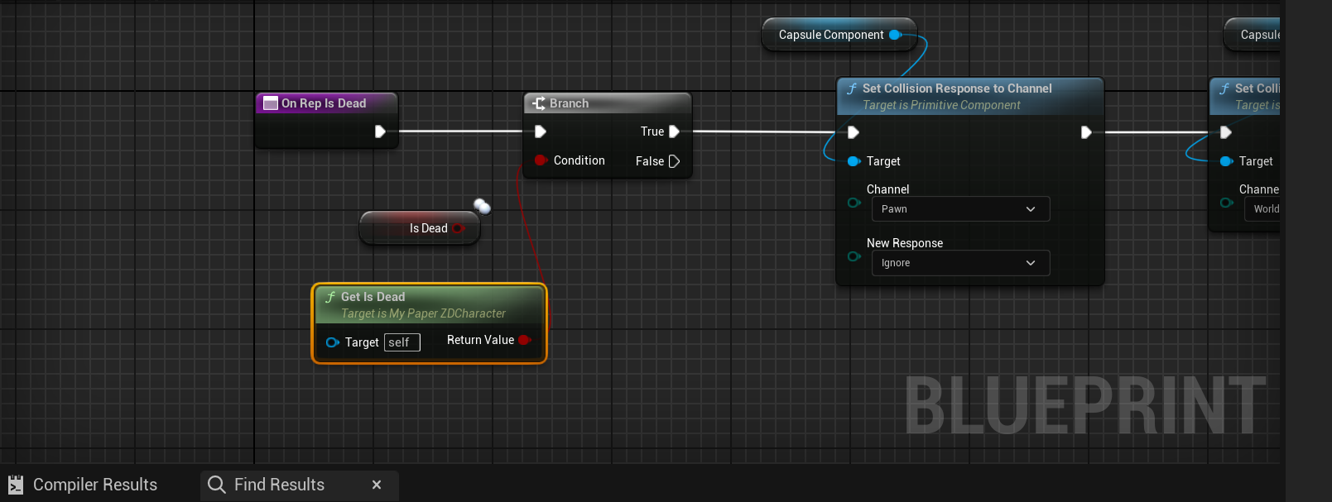This screenshot has height=502, width=1332.
Task: Click the Branch node input exec pin
Action: [541, 131]
